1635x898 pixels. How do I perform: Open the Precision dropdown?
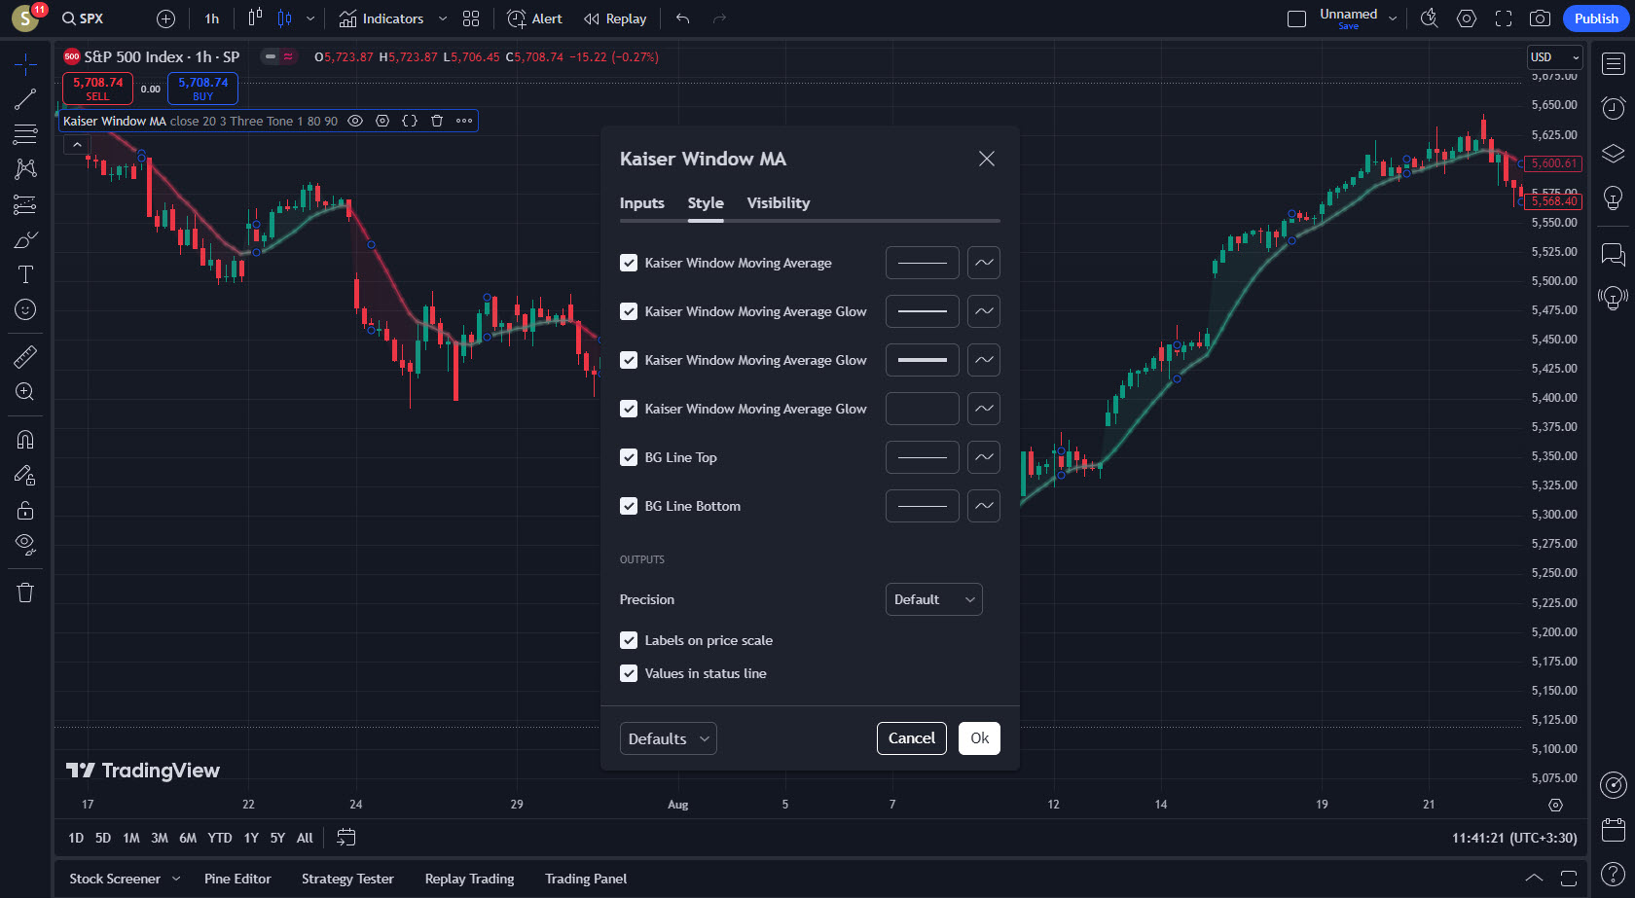[x=933, y=599]
